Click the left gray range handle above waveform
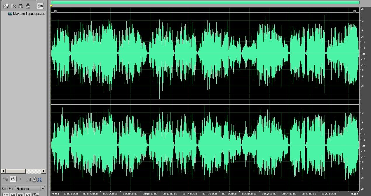 click(x=55, y=11)
